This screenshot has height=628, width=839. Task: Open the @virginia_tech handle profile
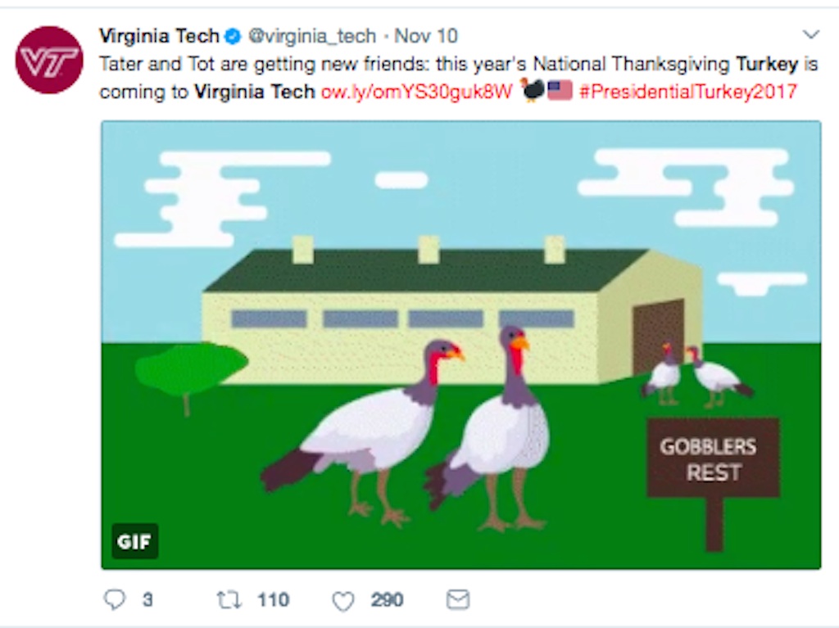312,37
